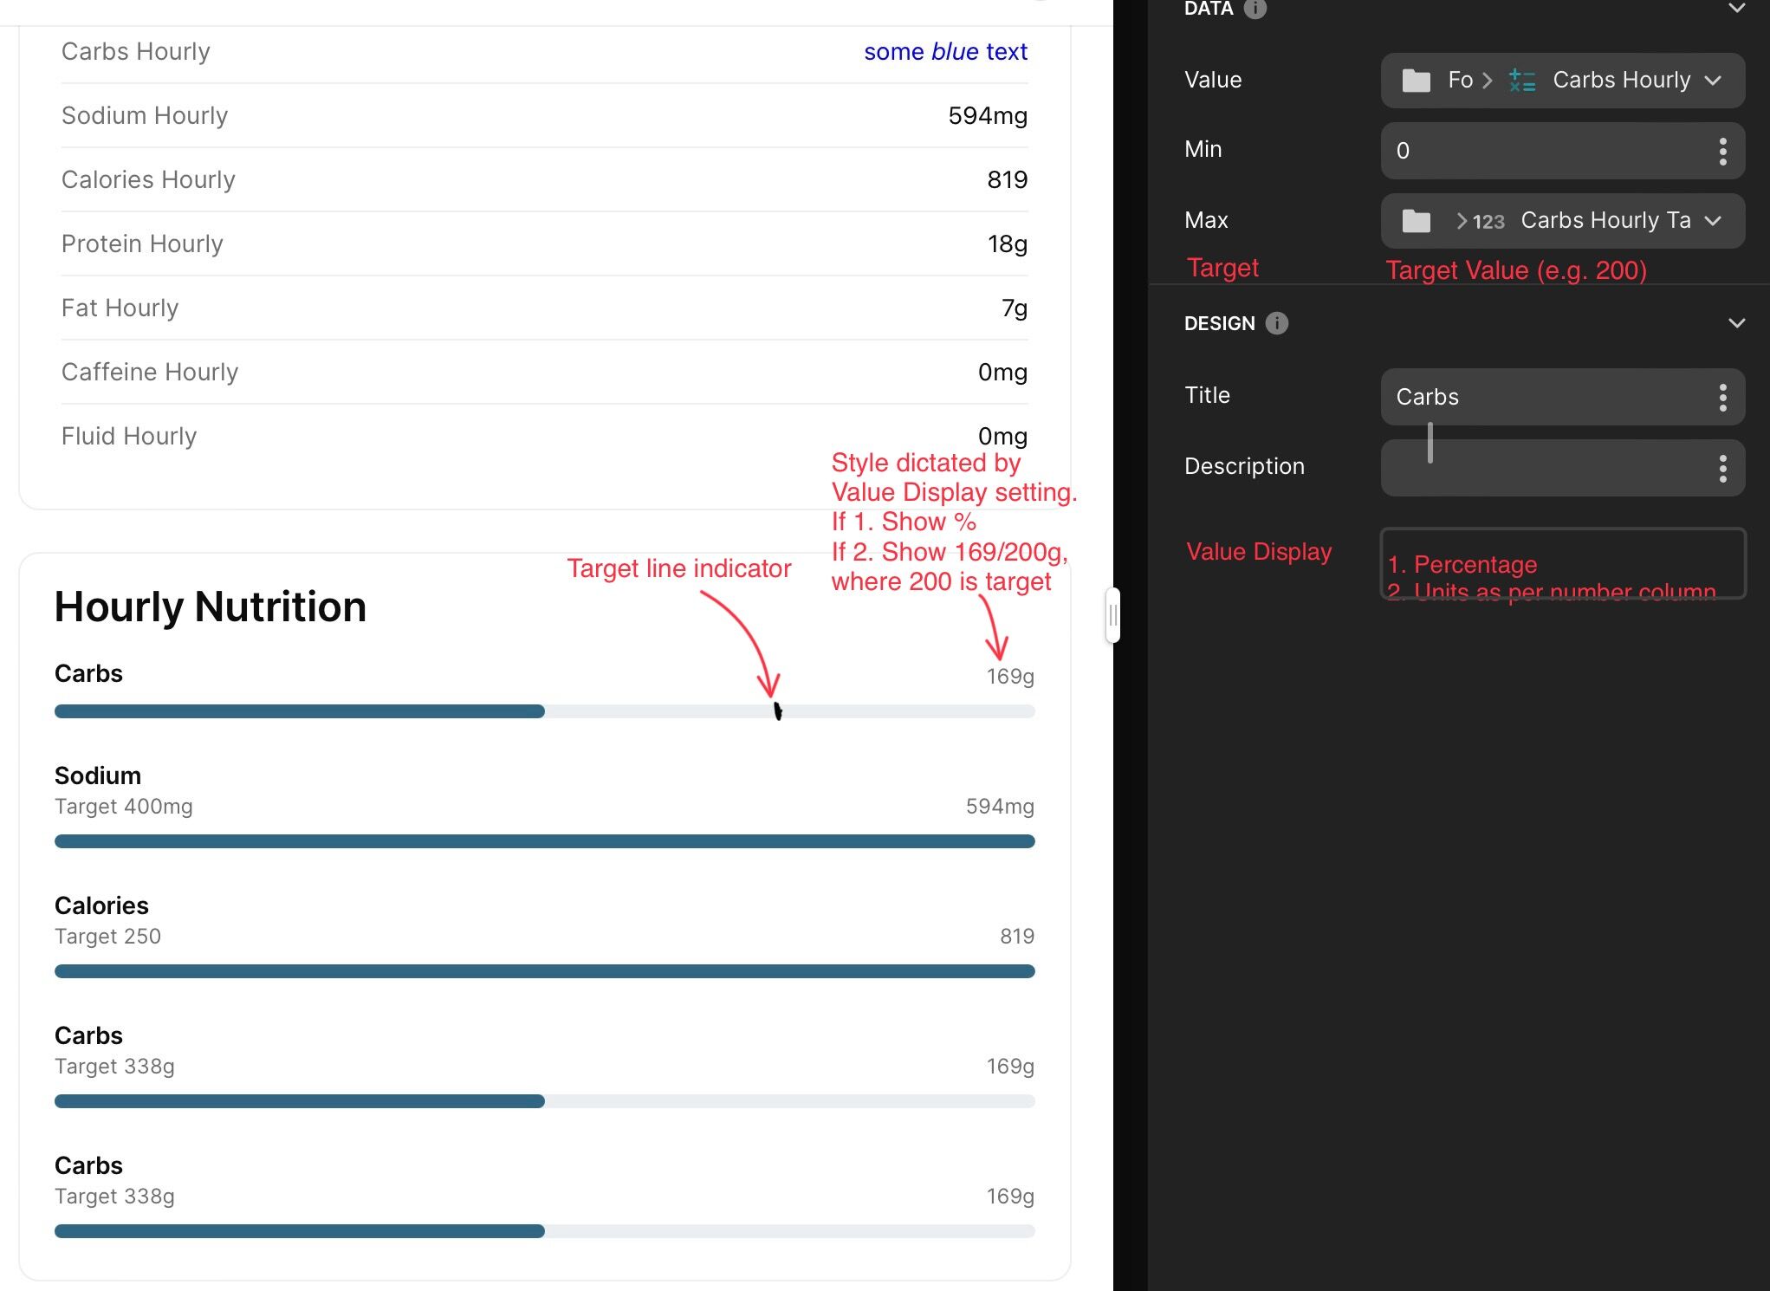
Task: Open the Title field three-dot menu
Action: [1722, 397]
